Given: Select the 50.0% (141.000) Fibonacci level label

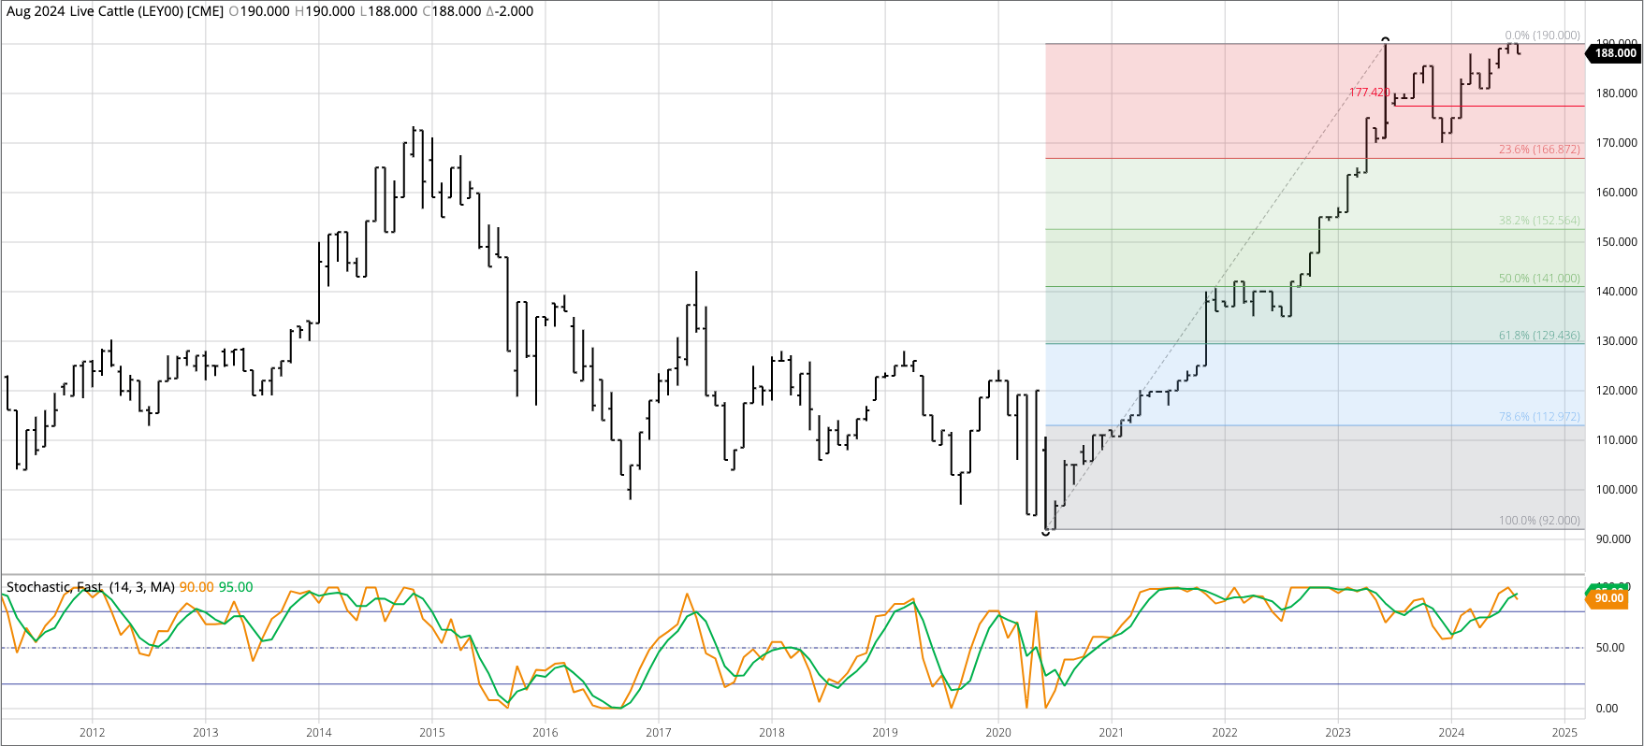Looking at the screenshot, I should click(1539, 279).
